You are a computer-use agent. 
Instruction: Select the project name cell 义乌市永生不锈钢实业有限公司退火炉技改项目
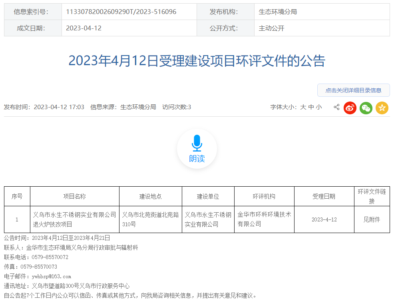[x=74, y=219]
